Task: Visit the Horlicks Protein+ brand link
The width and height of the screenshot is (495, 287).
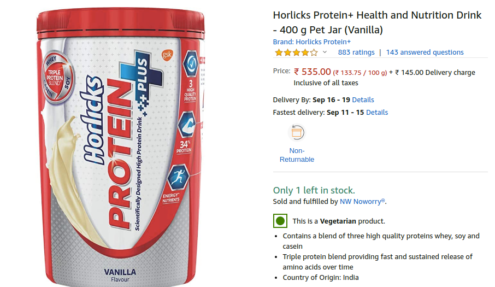Action: pos(311,42)
